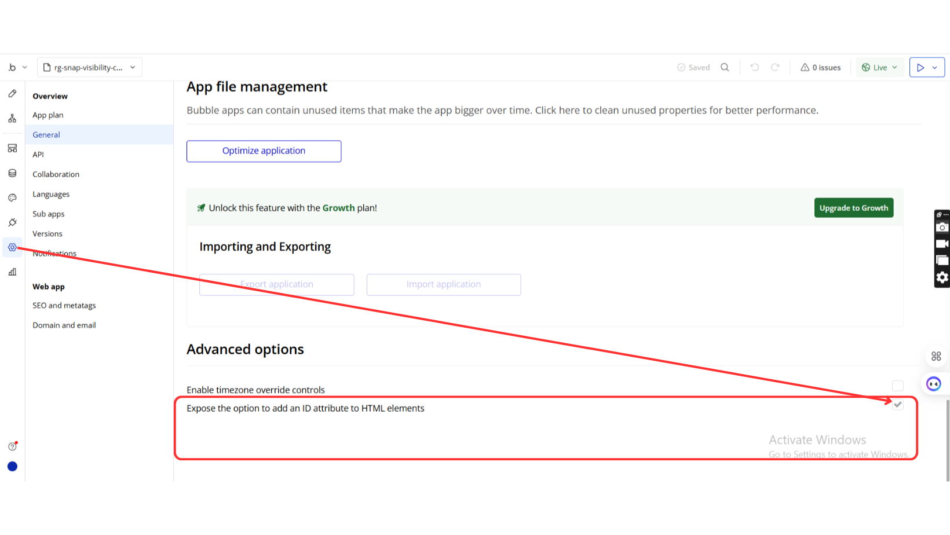Viewport: 950px width, 535px height.
Task: Open SEO and metatags settings
Action: [x=64, y=305]
